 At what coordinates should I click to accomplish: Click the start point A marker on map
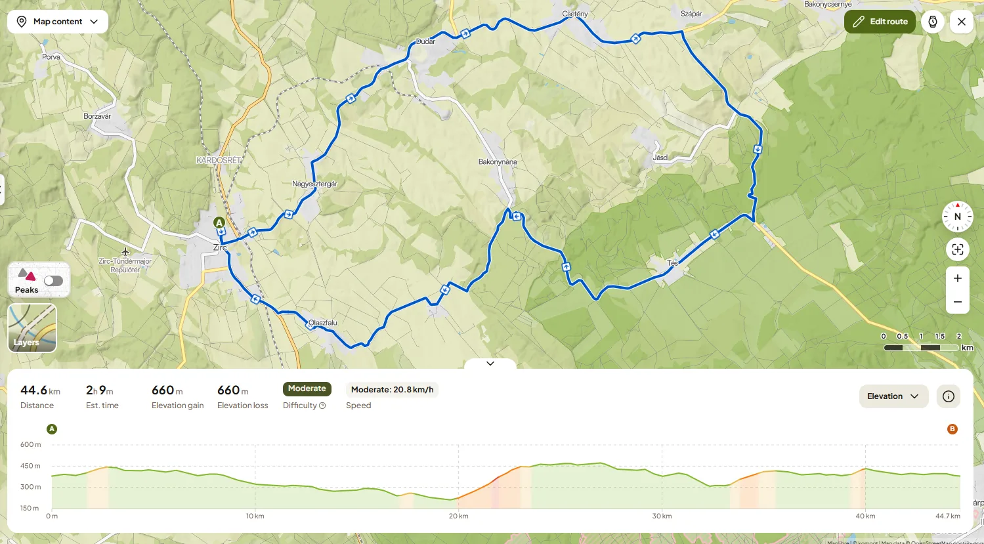(x=219, y=222)
